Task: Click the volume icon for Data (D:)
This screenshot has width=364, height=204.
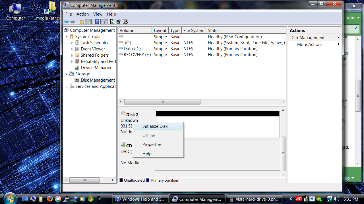Action: coord(121,48)
